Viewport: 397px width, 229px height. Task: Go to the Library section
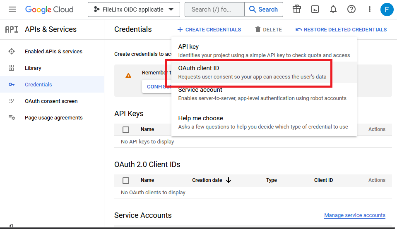(x=33, y=68)
